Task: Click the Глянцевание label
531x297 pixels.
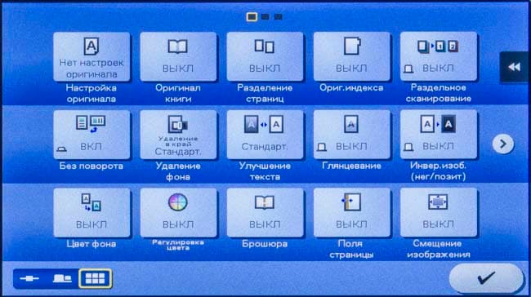Action: pos(351,166)
